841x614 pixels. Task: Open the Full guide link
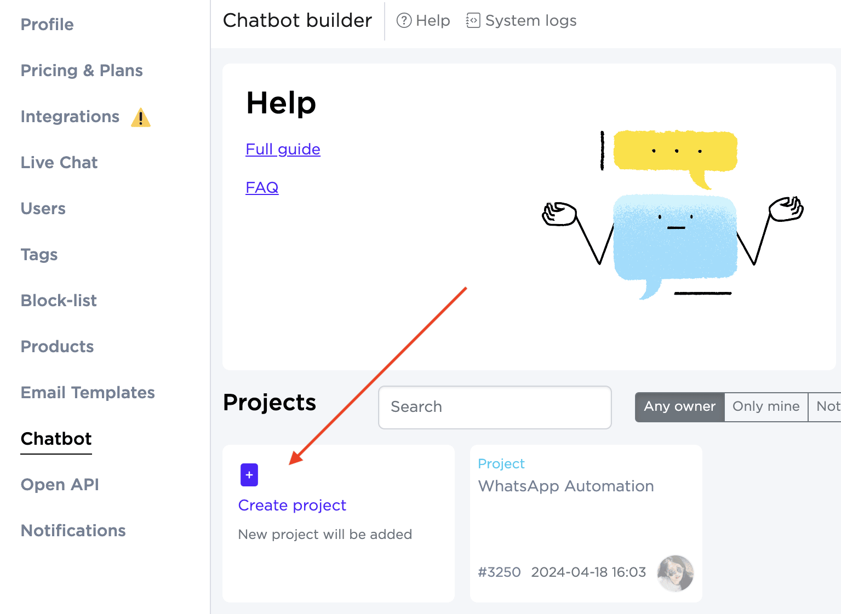pos(283,149)
